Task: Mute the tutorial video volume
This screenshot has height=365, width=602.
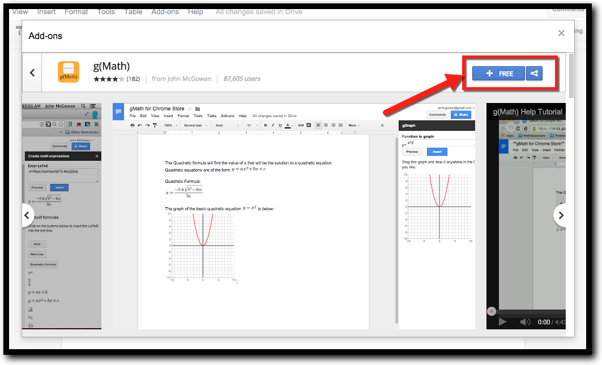Action: click(x=525, y=322)
